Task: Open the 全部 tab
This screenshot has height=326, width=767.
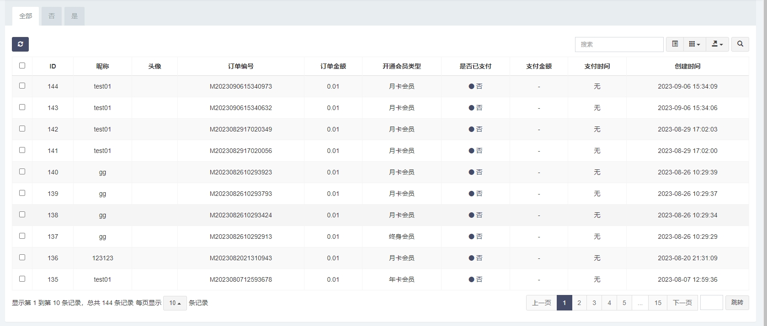Action: (x=26, y=16)
